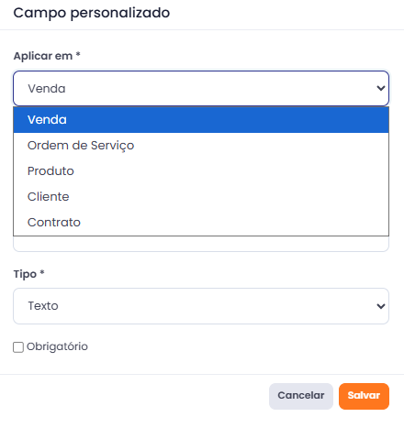
Task: Click the Aplicar em field label
Action: coord(43,56)
